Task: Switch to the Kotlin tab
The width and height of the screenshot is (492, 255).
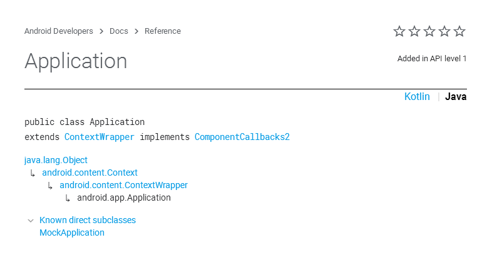Action: click(x=417, y=96)
